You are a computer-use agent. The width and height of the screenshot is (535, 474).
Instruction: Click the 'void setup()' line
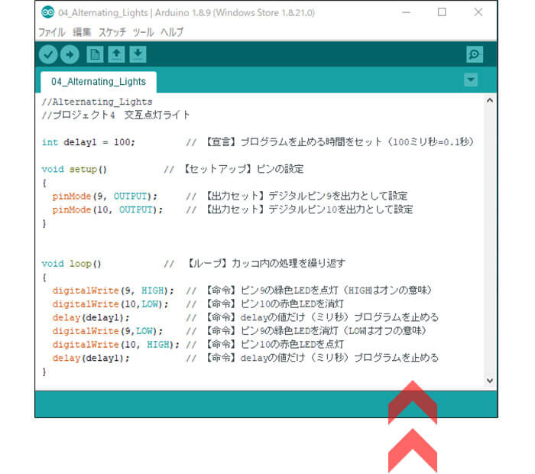coord(74,169)
